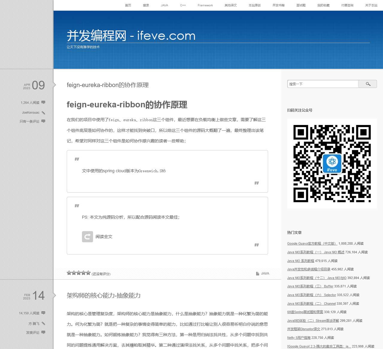Click comment bubble icon beside 1,264 人阅读
This screenshot has width=383, height=349.
pyautogui.click(x=43, y=103)
